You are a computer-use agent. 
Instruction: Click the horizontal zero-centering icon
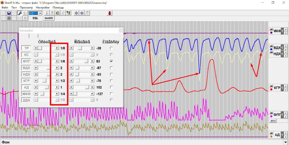(76, 13)
